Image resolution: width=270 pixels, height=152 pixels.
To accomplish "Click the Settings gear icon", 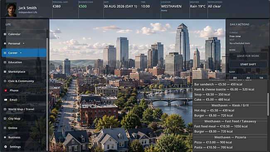I will (x=5, y=147).
